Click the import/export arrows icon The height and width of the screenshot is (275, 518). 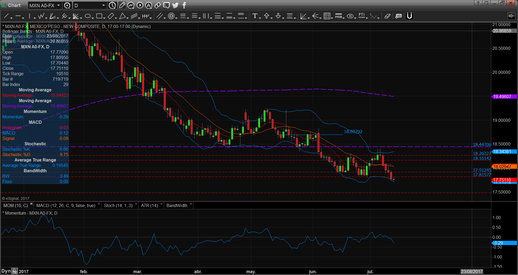(158, 5)
